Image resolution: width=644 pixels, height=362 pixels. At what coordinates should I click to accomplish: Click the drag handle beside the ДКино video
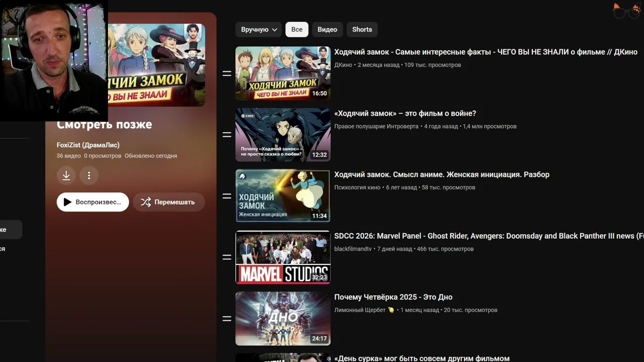point(227,73)
